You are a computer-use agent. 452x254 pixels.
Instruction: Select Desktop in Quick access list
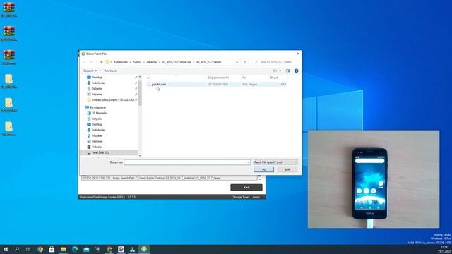(x=97, y=77)
